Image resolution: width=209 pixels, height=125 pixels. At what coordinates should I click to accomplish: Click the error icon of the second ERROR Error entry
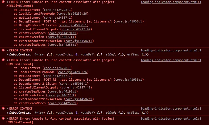(3, 60)
